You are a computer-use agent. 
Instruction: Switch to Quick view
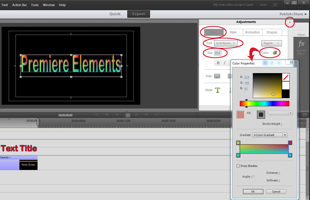[x=115, y=14]
